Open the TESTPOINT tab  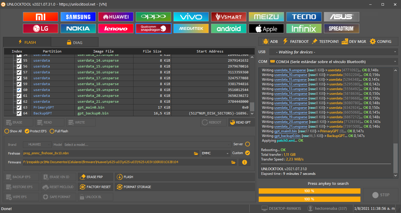(x=325, y=41)
